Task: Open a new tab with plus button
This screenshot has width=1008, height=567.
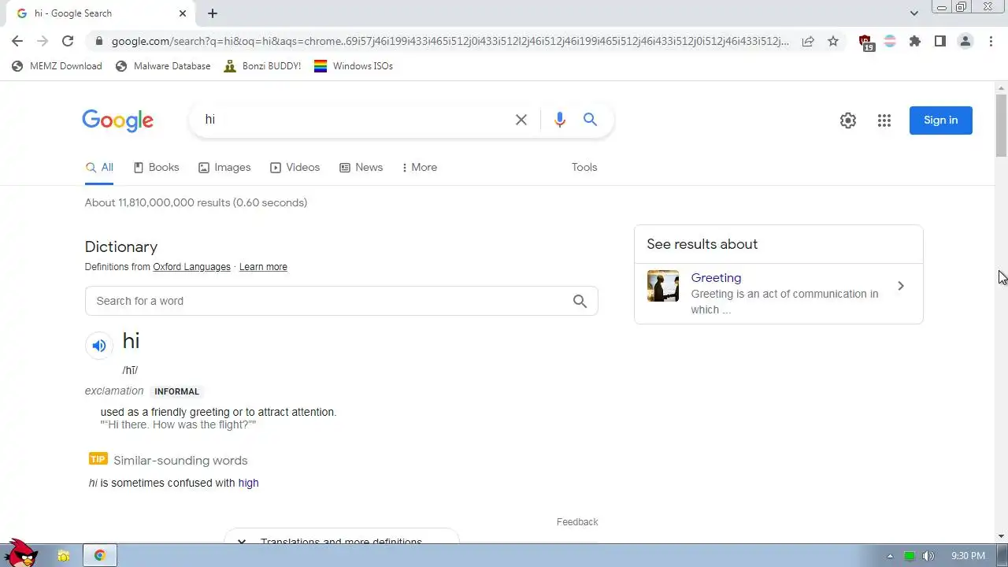Action: coord(213,13)
